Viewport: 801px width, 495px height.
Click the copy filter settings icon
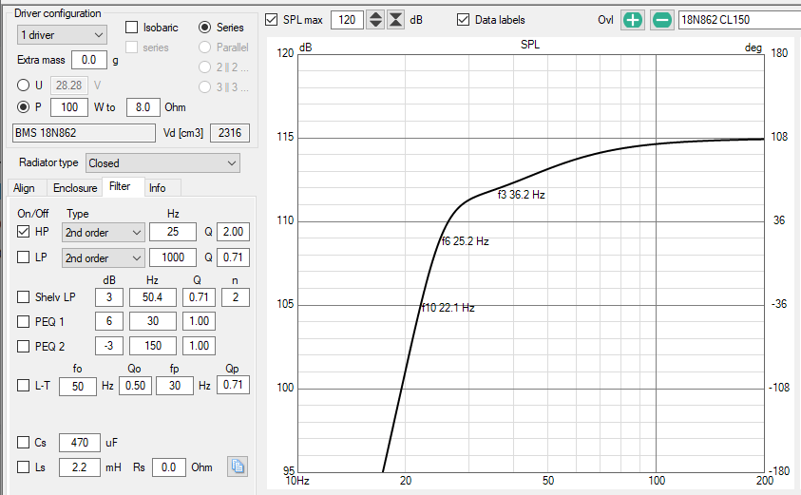(238, 466)
